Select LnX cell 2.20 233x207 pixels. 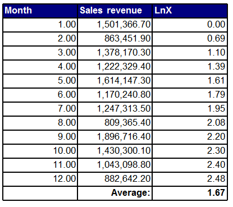pyautogui.click(x=190, y=137)
